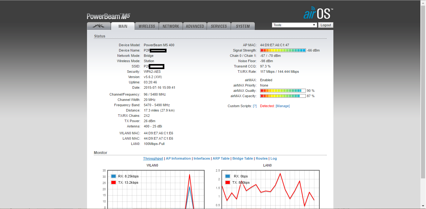Click LAN0 speed value 100Mbps-Full
This screenshot has width=426, height=209.
point(154,144)
